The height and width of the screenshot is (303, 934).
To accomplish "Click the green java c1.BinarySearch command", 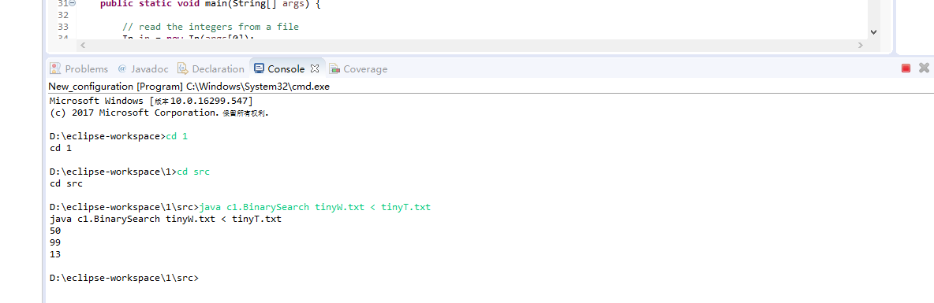I will pyautogui.click(x=315, y=207).
